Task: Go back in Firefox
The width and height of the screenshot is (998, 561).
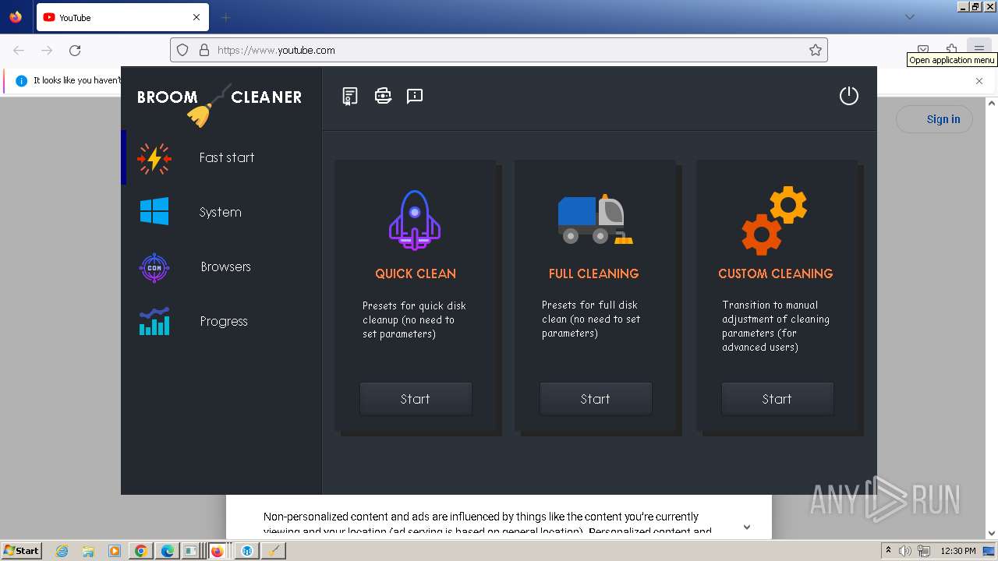Action: pyautogui.click(x=19, y=50)
